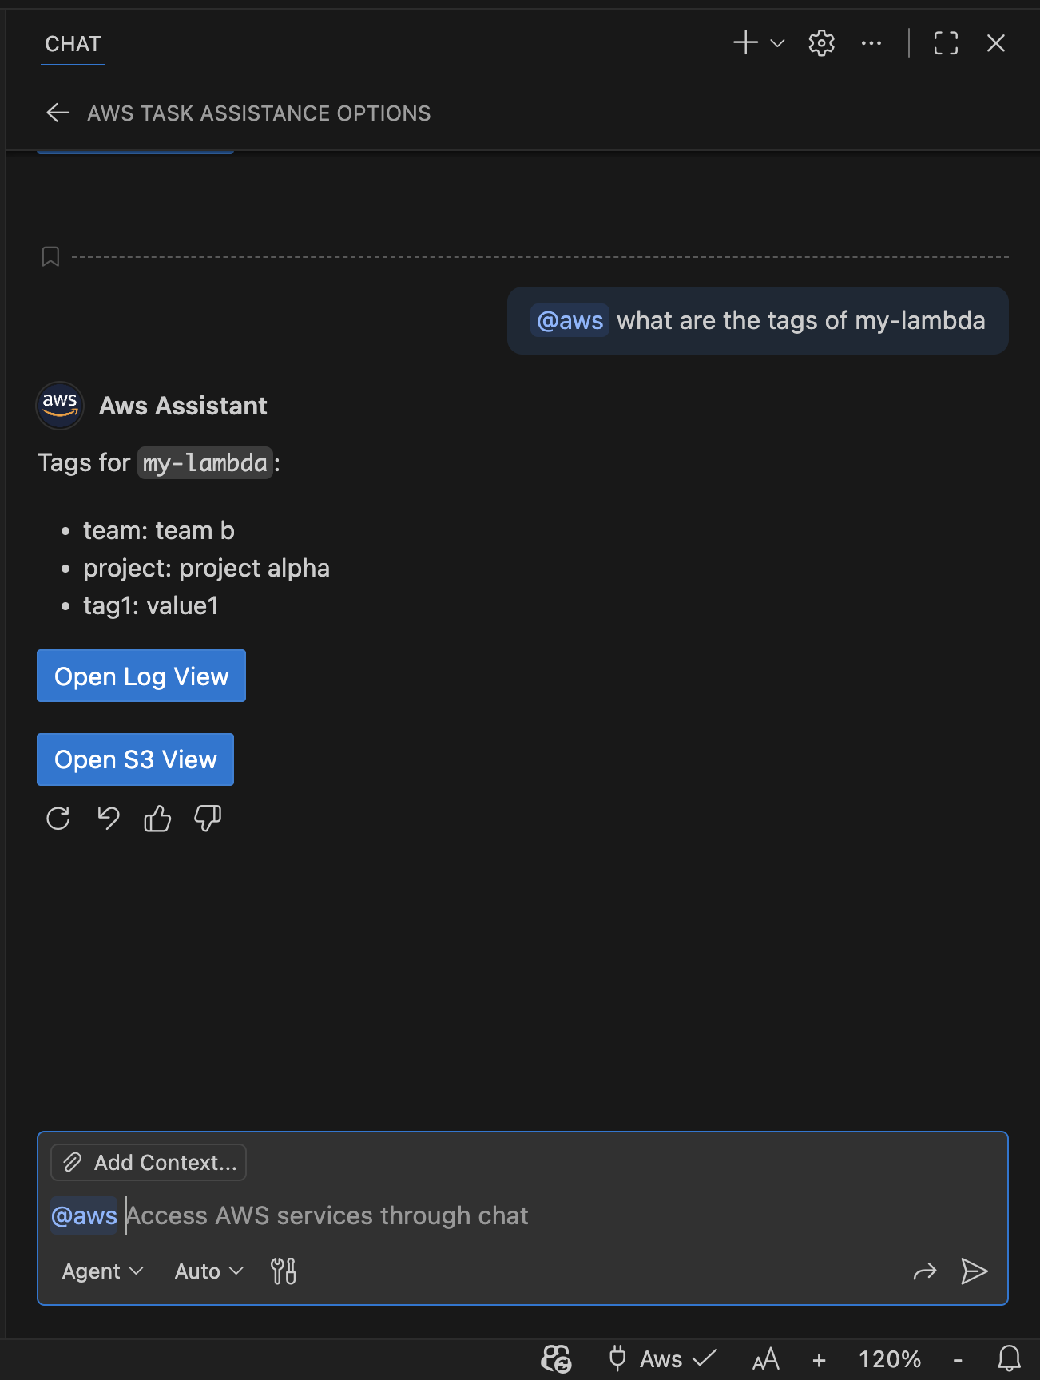Screen dimensions: 1040x1380
Task: Open the Agent mode dropdown
Action: pyautogui.click(x=102, y=1271)
